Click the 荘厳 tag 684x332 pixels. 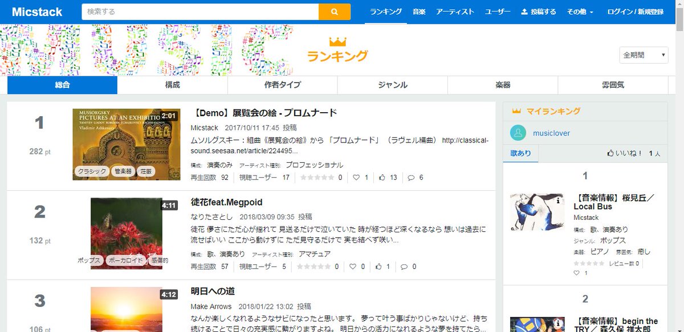tap(146, 171)
